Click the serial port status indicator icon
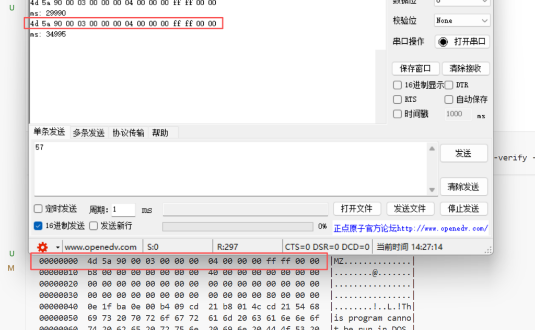Screen dimensions: 535x330 tap(443, 42)
